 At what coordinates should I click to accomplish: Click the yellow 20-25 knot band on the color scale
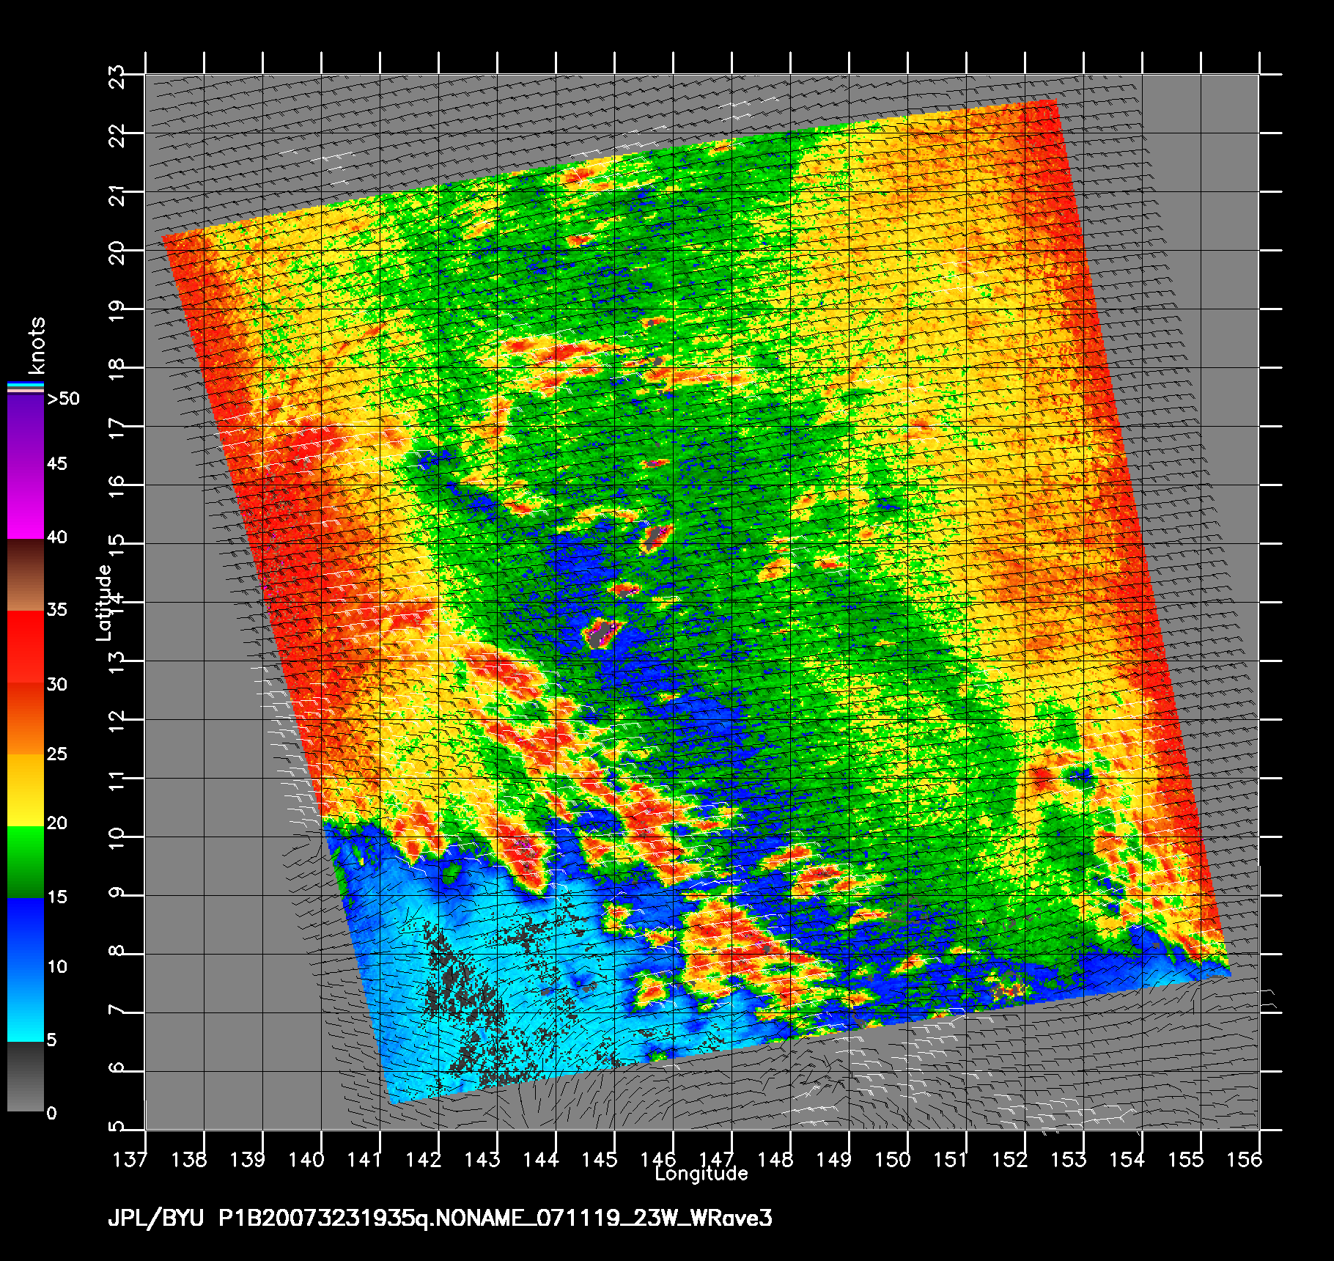tap(26, 790)
